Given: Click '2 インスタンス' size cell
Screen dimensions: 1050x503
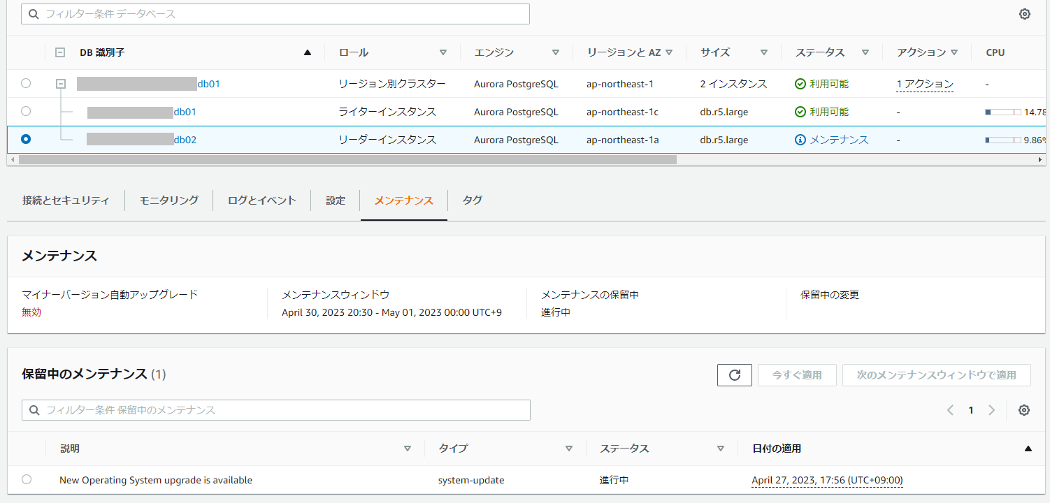Looking at the screenshot, I should coord(733,84).
